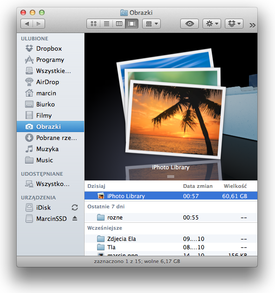Image resolution: width=275 pixels, height=293 pixels.
Task: Sort by the Data zmian column
Action: 198,186
